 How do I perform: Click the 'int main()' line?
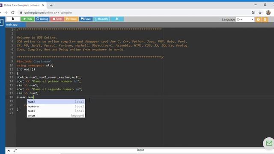26,69
